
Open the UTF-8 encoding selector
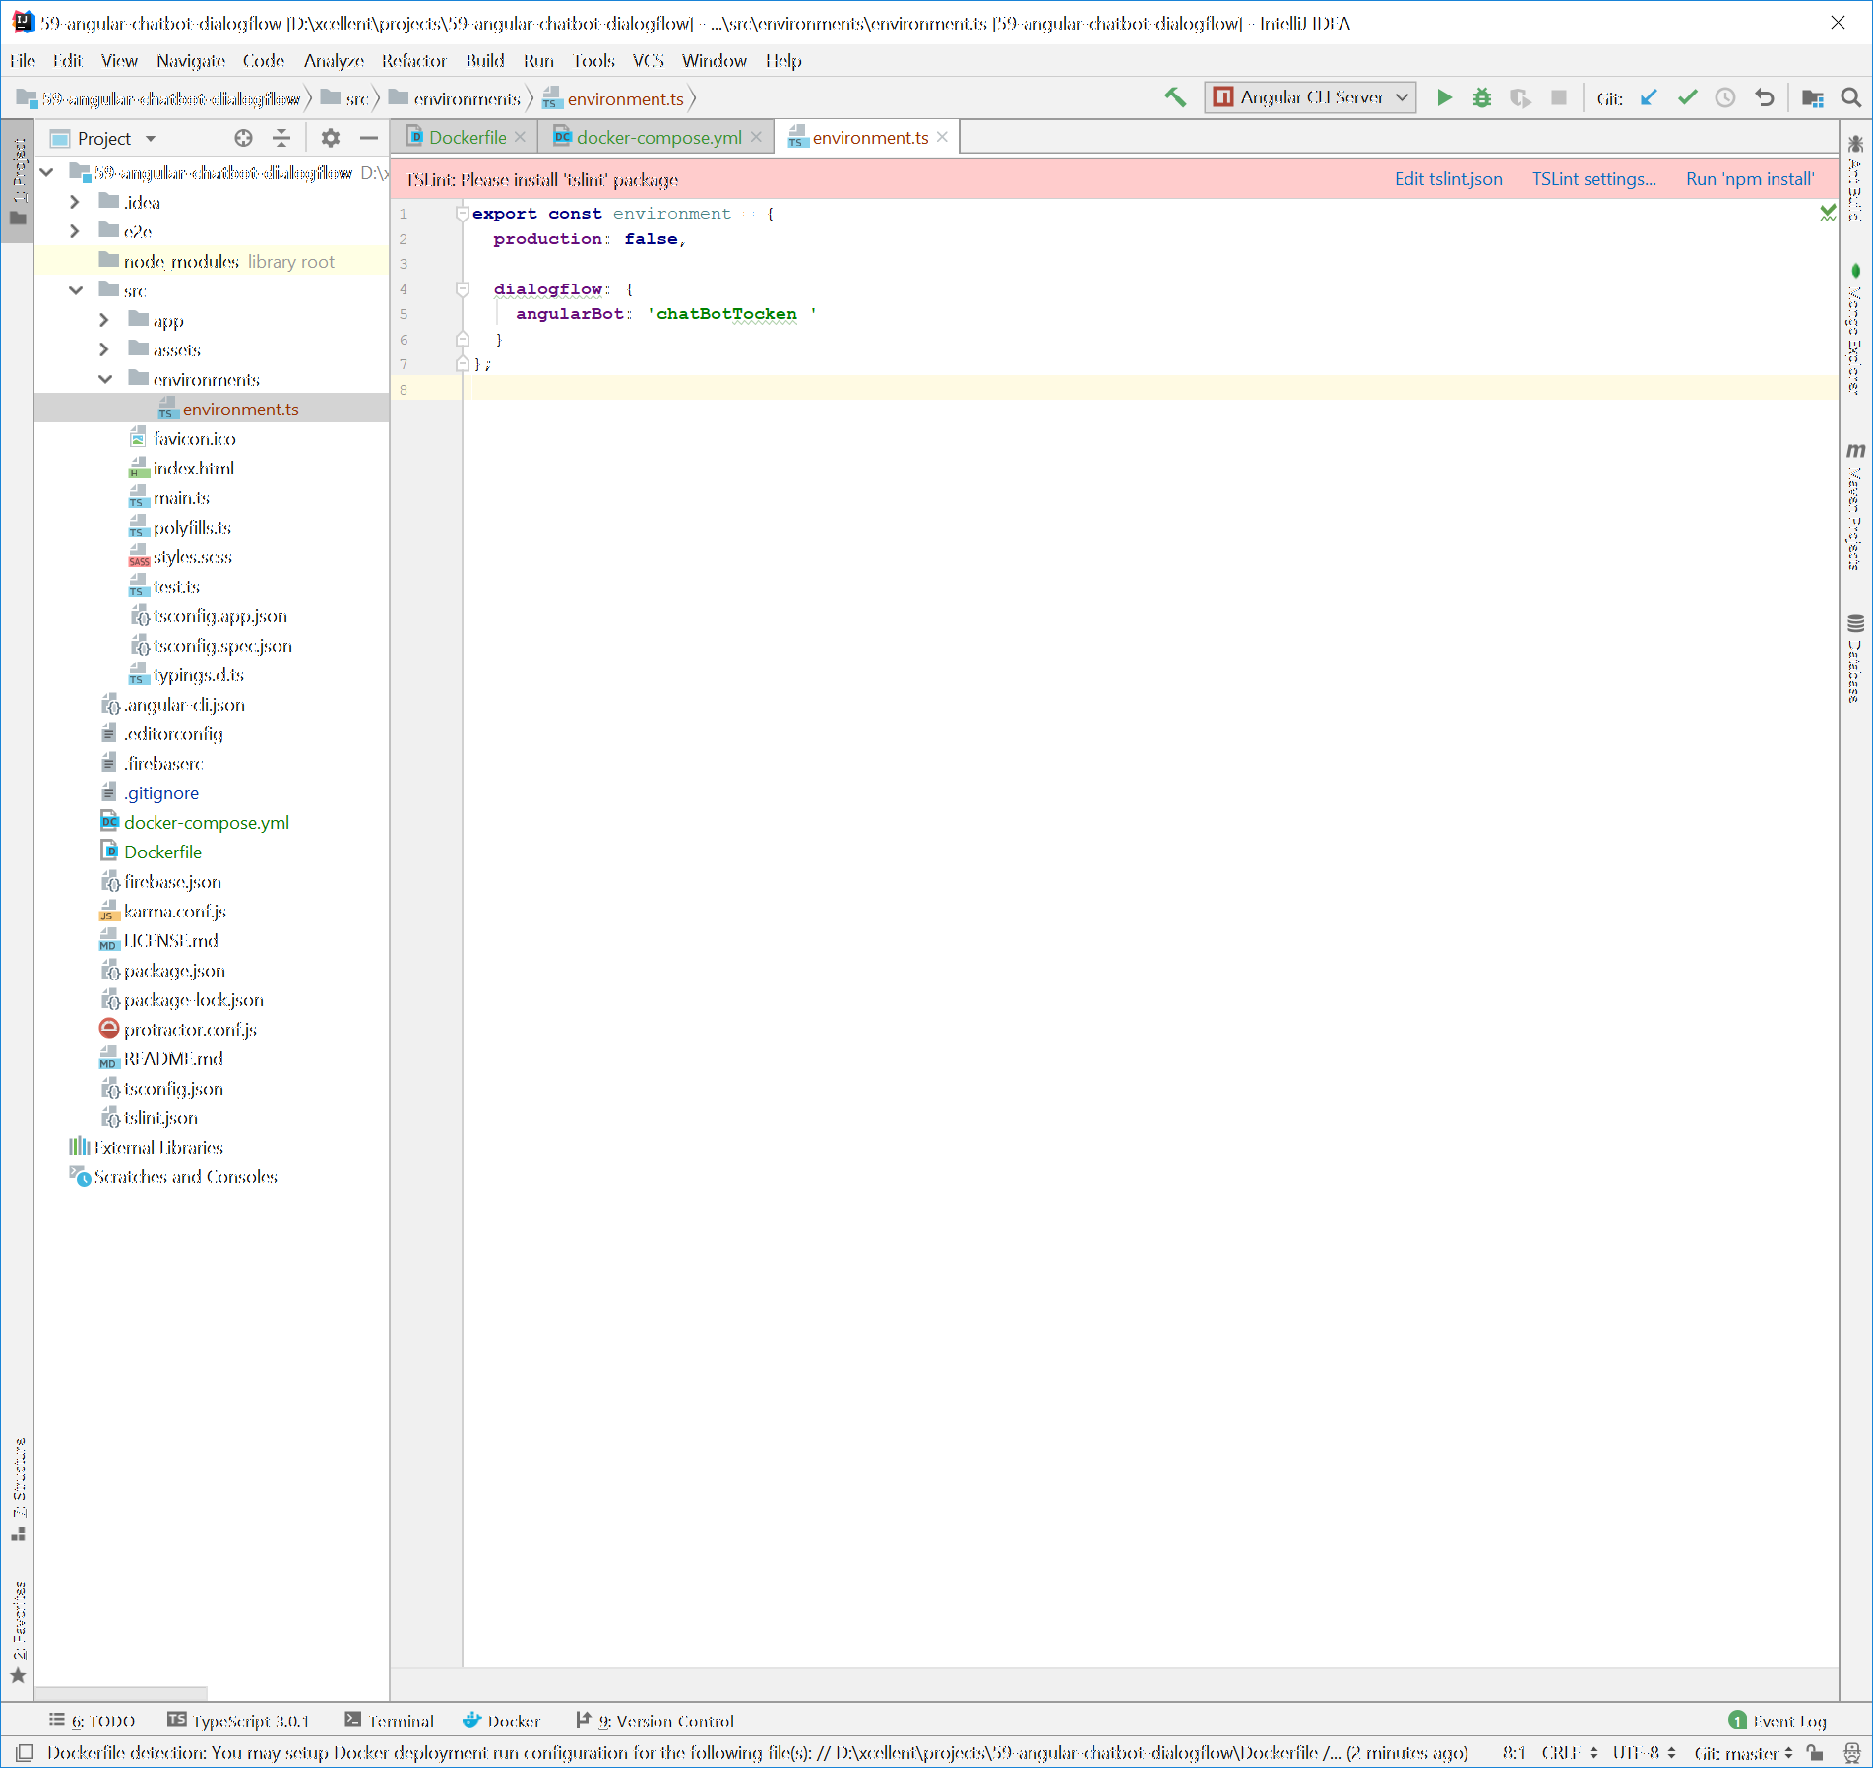pyautogui.click(x=1644, y=1752)
